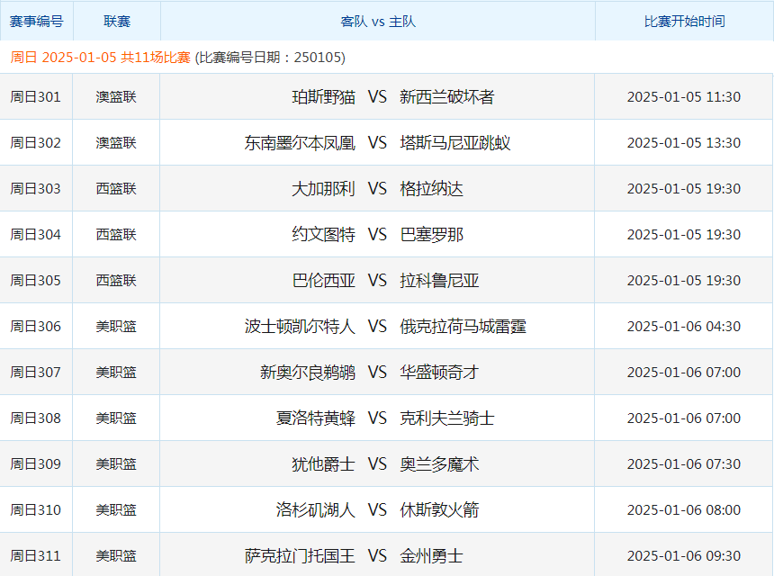This screenshot has height=576, width=774.
Task: Click match number 周日305
Action: 35,280
